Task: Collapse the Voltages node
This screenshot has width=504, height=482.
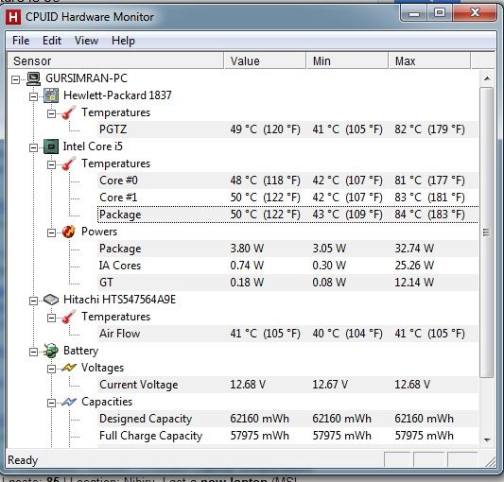Action: [x=51, y=369]
